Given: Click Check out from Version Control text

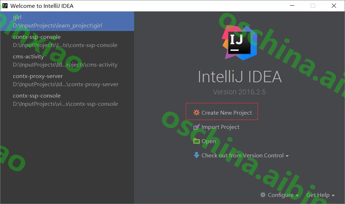Looking at the screenshot, I should [243, 156].
